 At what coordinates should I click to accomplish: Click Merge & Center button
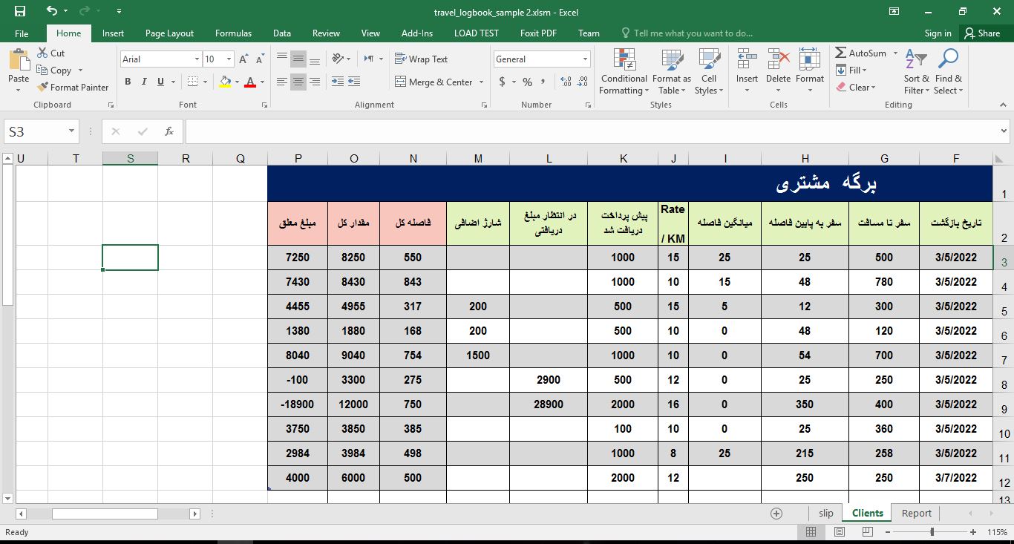(434, 82)
